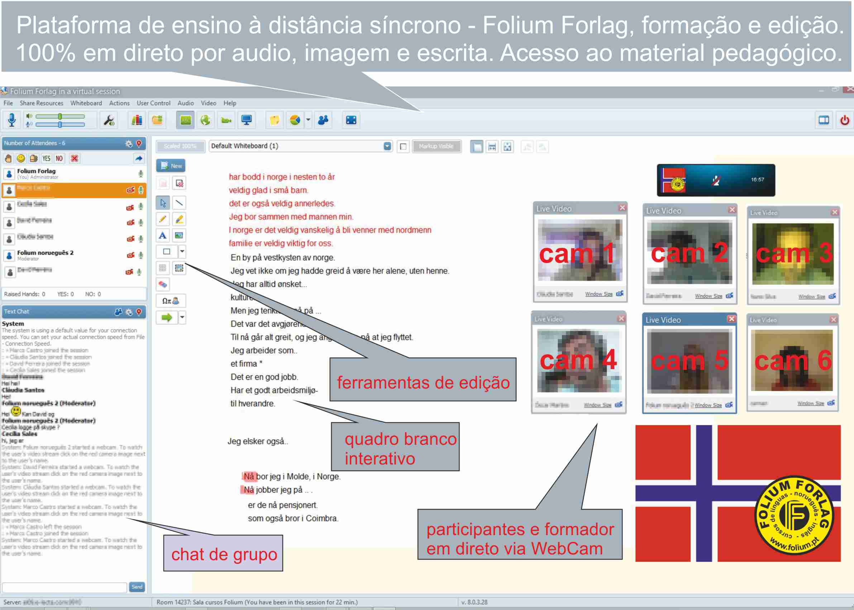
Task: Select the line drawing tool
Action: pos(179,203)
